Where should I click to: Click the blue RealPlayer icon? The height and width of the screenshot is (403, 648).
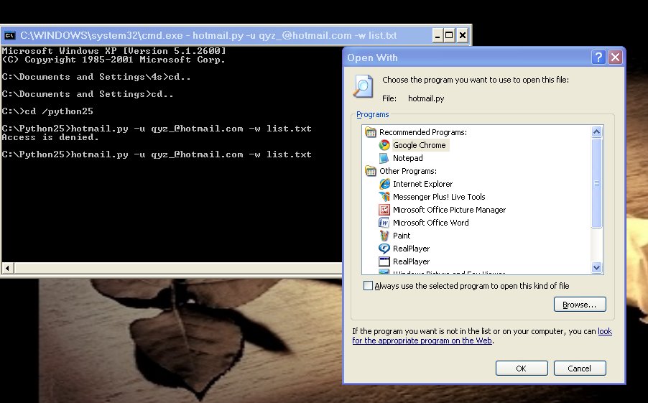point(384,249)
